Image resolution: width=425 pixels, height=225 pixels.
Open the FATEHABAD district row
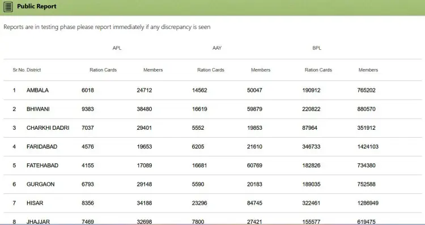212,165
